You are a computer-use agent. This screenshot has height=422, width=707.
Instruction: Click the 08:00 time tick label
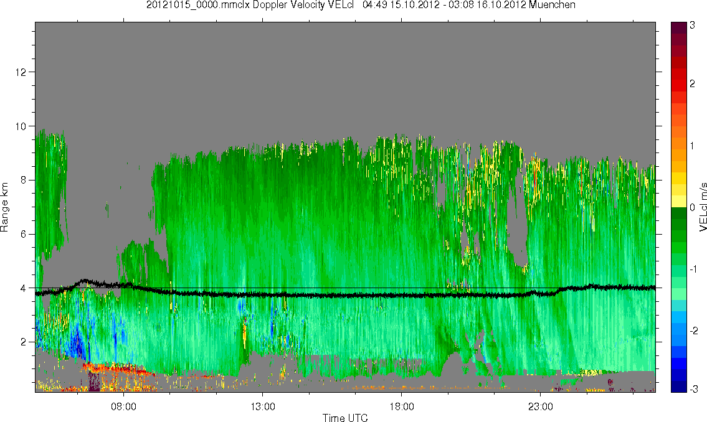(x=123, y=406)
